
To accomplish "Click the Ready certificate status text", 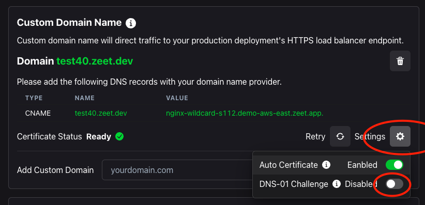I will 99,137.
